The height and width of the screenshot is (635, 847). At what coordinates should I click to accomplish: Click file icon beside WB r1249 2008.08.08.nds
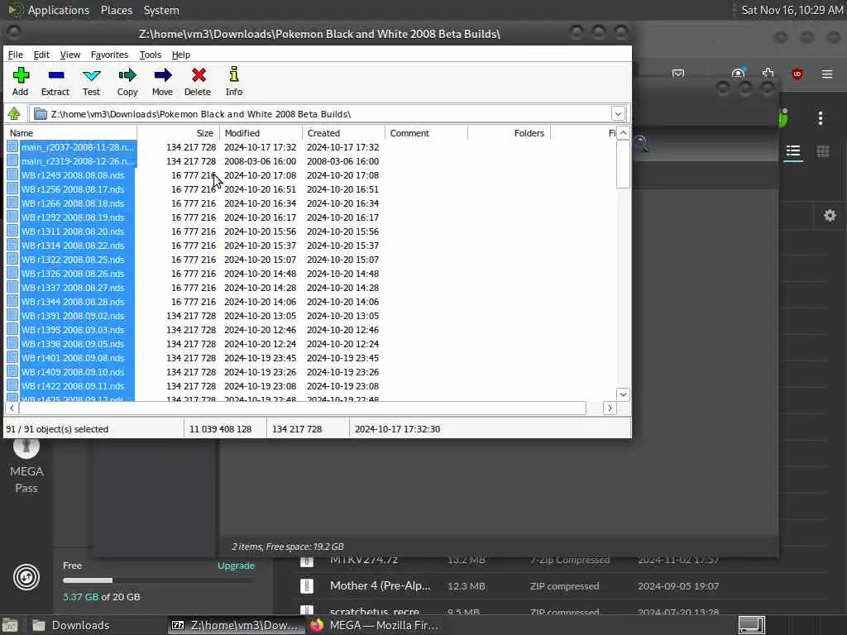point(12,175)
